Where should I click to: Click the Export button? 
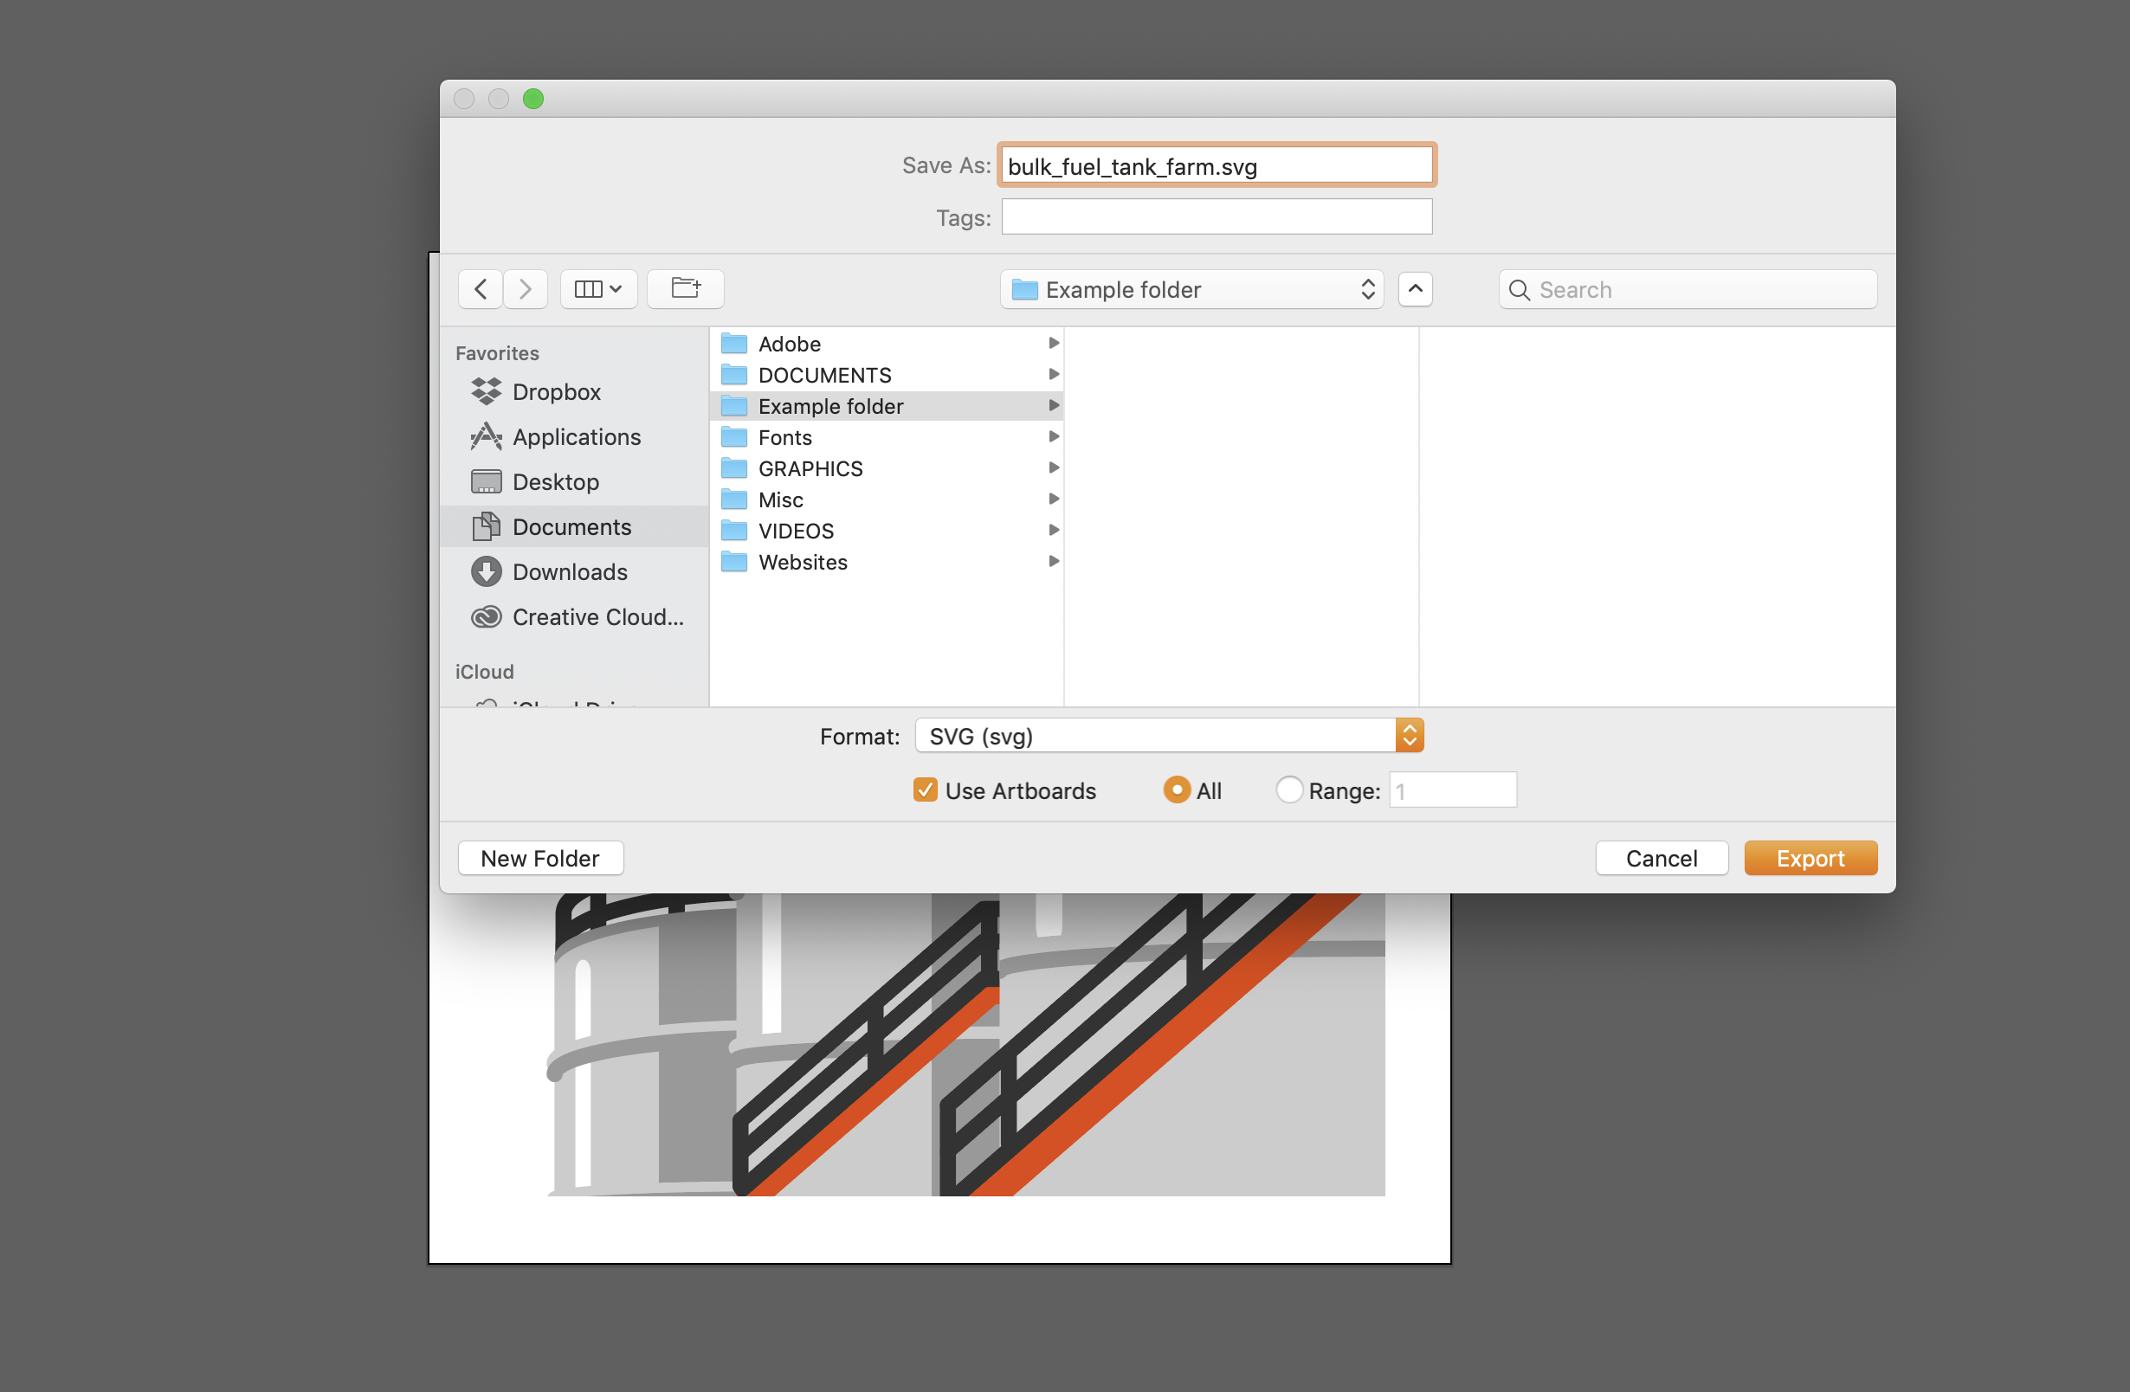tap(1810, 858)
